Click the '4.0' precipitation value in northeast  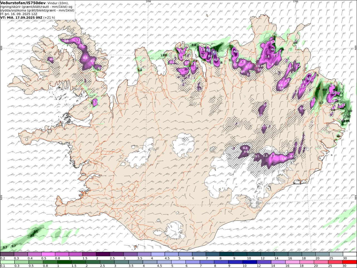pos(273,50)
